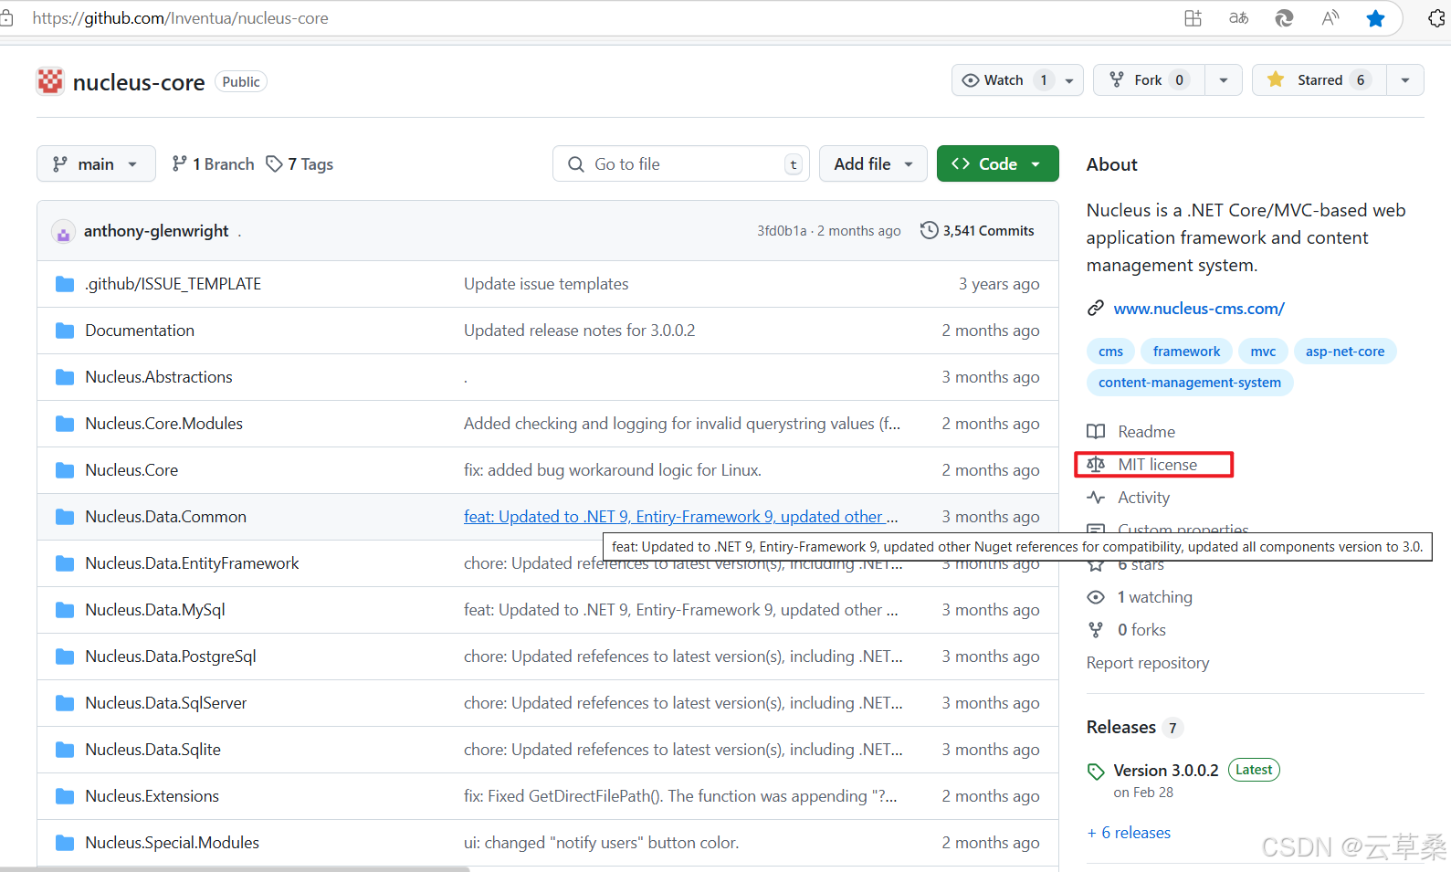Click the browser favorites star icon
Screen dimensions: 1451x872
[x=1375, y=18]
